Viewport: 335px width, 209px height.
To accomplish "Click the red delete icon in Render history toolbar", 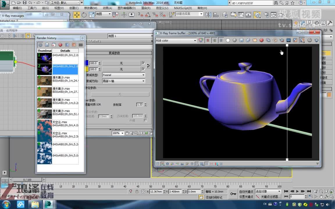I will coord(60,45).
